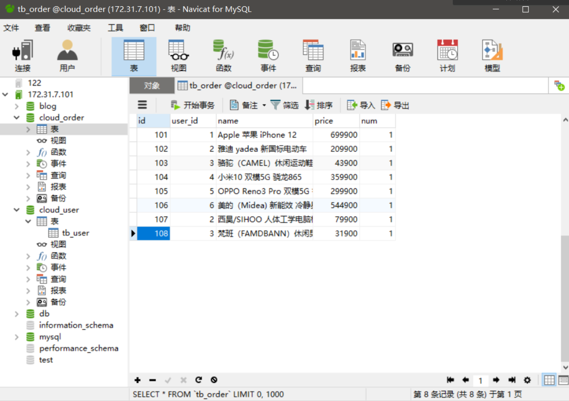
Task: Click 备注 memo button
Action: (244, 105)
